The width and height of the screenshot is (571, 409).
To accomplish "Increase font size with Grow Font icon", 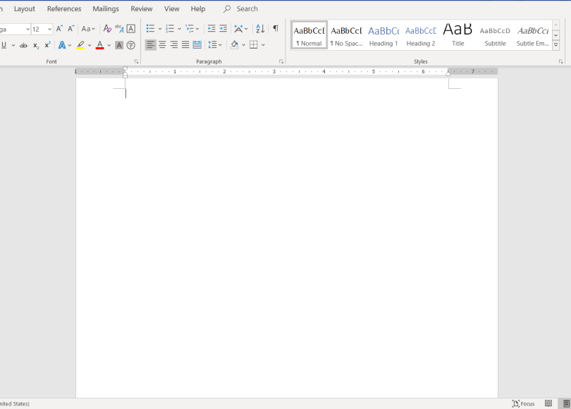I will click(x=59, y=29).
